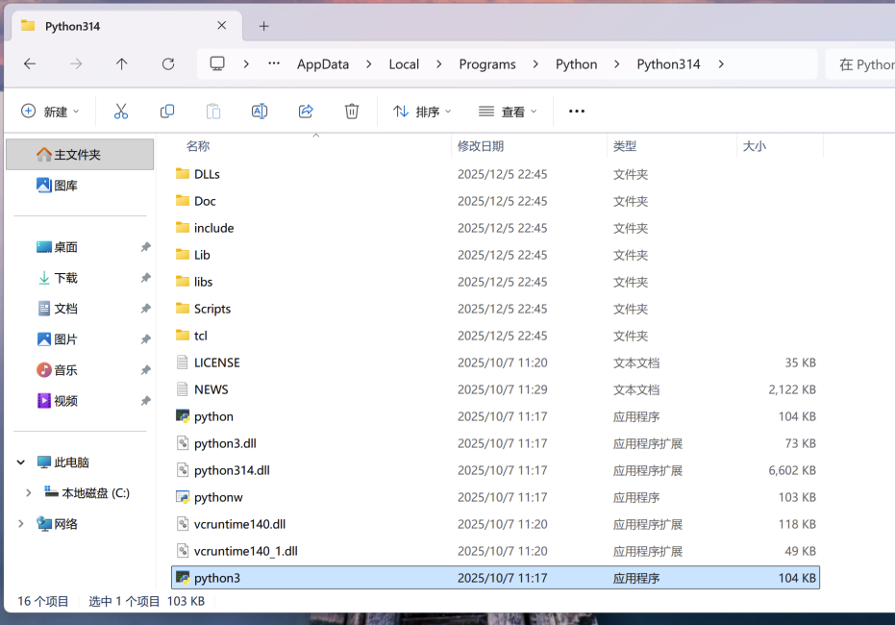Click Python314 in the breadcrumb
895x625 pixels.
[668, 63]
